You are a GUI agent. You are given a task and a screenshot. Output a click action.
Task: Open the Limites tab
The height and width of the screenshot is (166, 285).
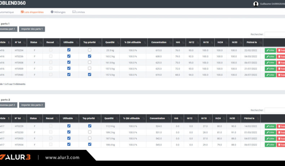79,12
